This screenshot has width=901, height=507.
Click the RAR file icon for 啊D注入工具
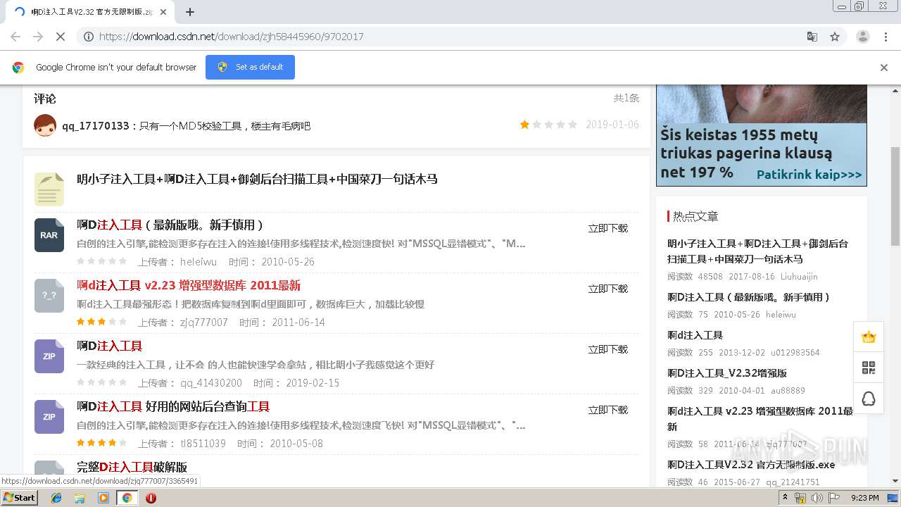click(49, 235)
